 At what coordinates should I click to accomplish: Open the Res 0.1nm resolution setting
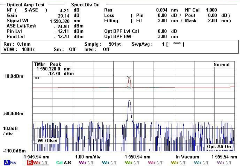tap(14, 44)
